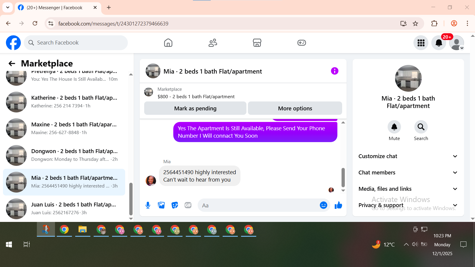This screenshot has height=267, width=475.
Task: Send a voice clip with the microphone
Action: (148, 205)
